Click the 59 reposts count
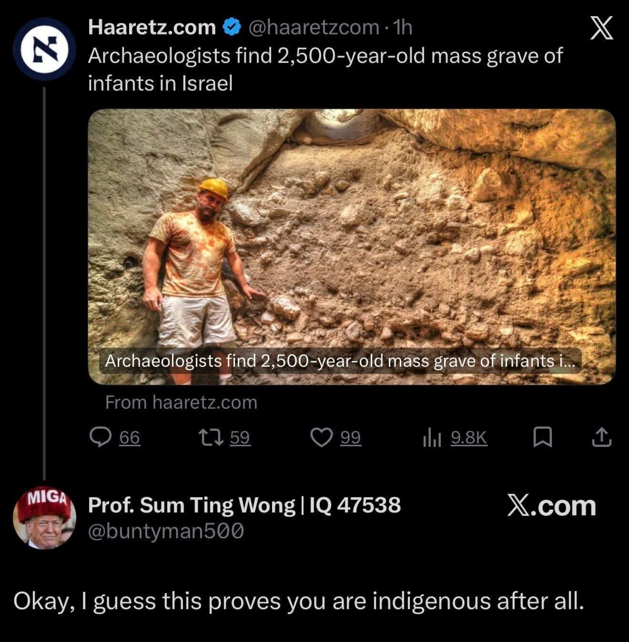This screenshot has height=642, width=629. [240, 438]
